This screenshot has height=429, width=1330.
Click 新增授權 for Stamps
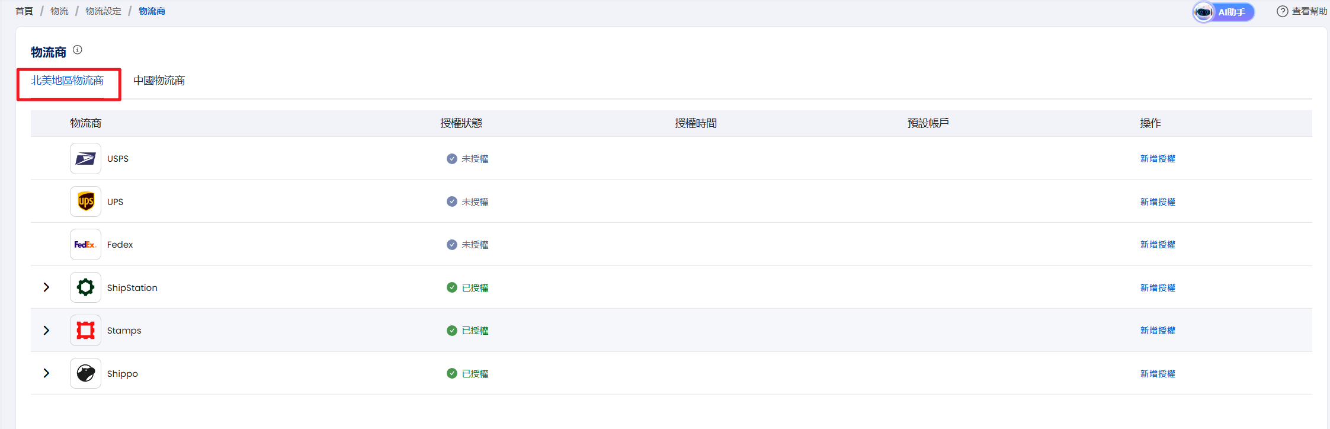tap(1158, 331)
